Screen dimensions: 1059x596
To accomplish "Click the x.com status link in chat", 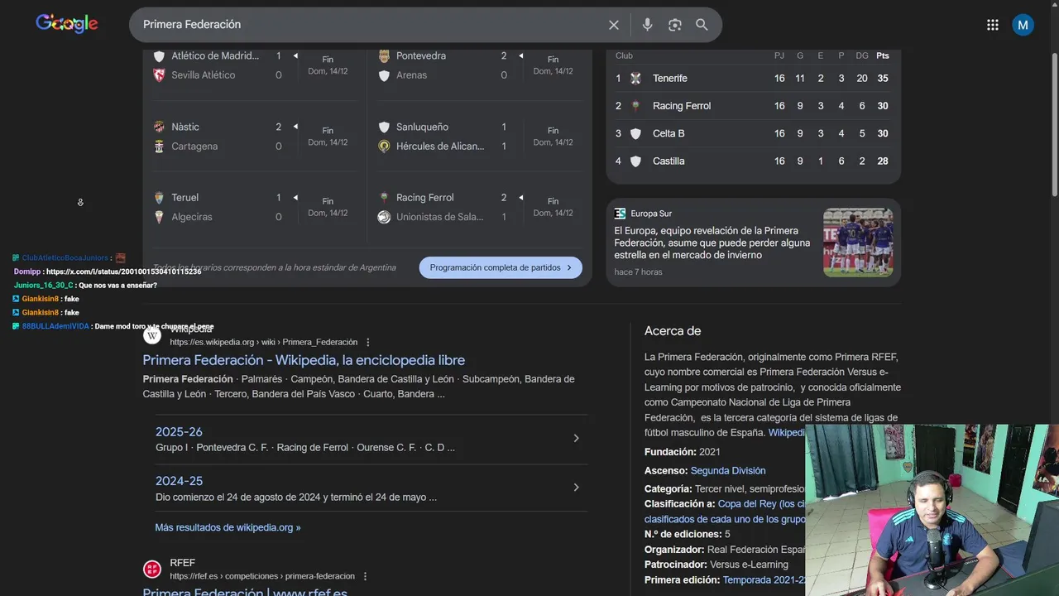I will (x=123, y=272).
